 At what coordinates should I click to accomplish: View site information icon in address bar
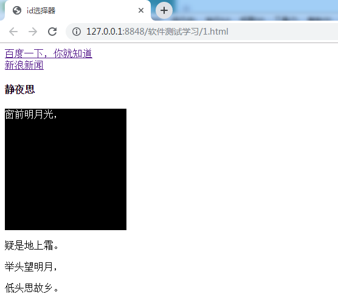[x=77, y=32]
